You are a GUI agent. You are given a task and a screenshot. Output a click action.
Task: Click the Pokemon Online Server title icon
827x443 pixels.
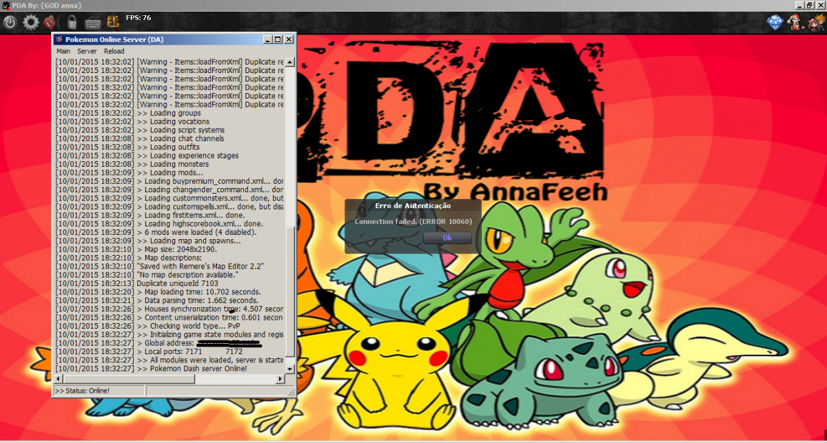(x=59, y=39)
